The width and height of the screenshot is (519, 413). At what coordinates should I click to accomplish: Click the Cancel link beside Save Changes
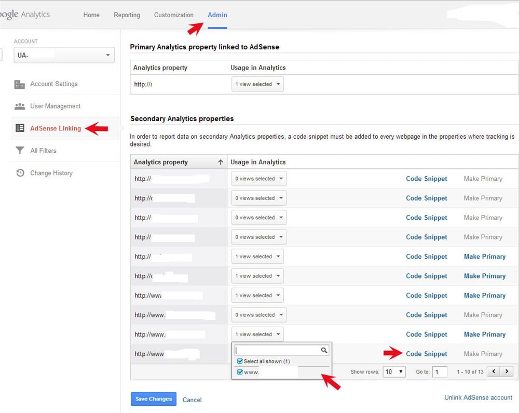(192, 399)
